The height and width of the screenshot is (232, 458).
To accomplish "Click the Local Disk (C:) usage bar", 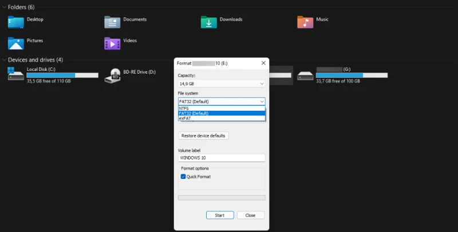I will 62,75.
